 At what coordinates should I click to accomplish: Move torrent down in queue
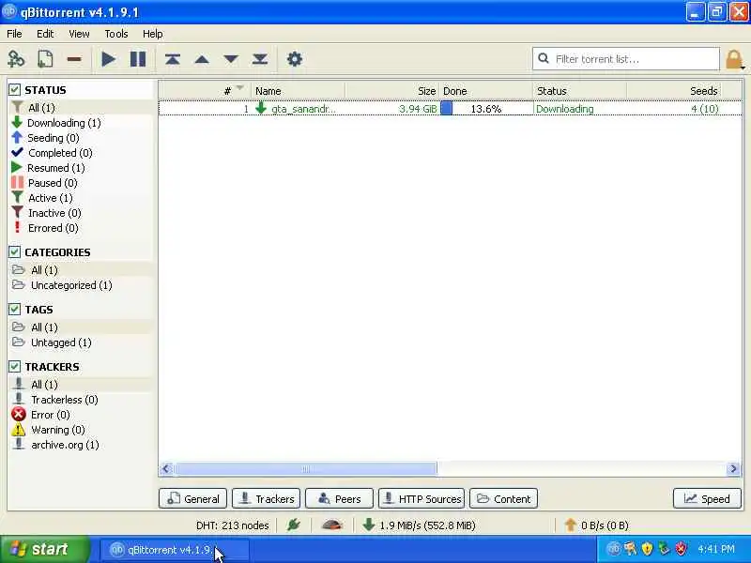coord(231,59)
